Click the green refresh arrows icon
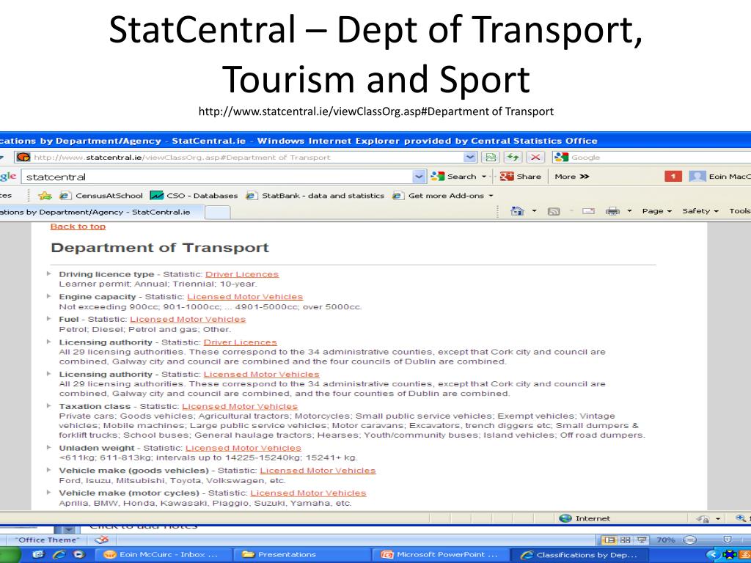The height and width of the screenshot is (563, 751). (513, 157)
